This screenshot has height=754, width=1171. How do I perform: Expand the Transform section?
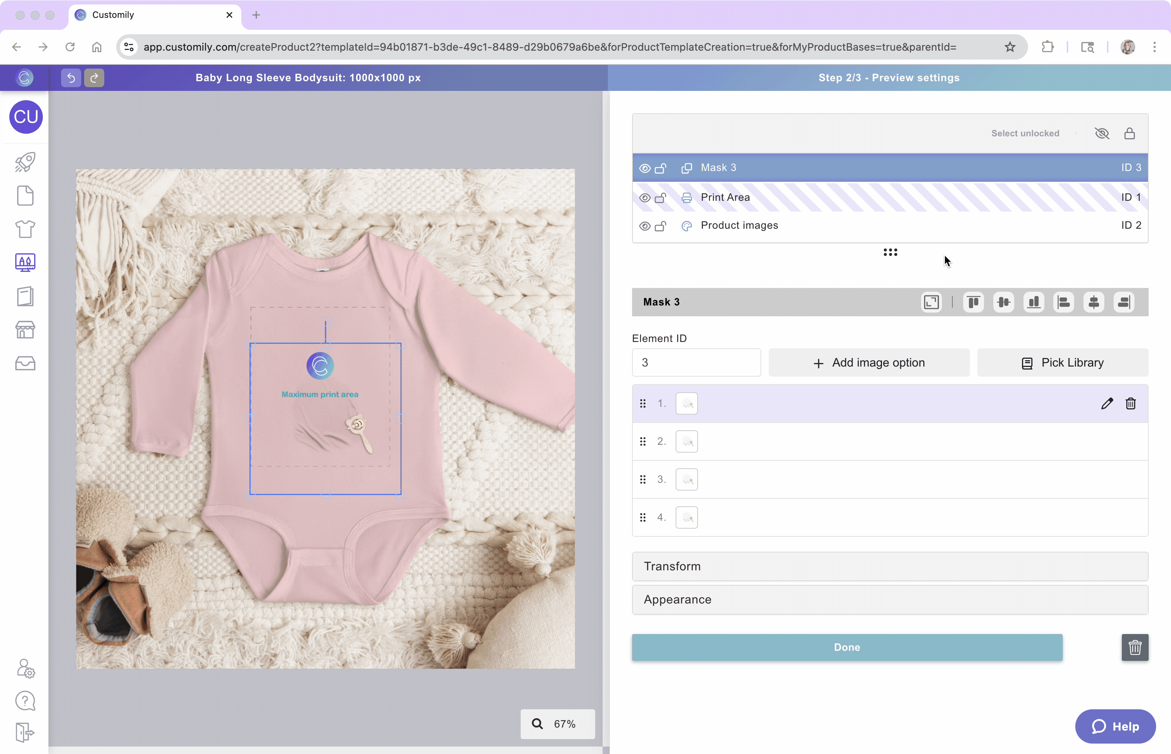coord(889,567)
